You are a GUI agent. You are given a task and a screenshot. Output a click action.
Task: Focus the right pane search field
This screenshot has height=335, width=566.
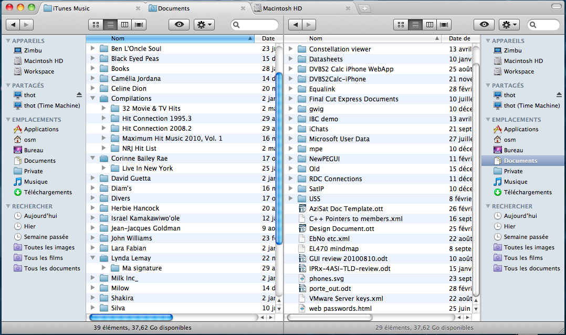[x=543, y=25]
